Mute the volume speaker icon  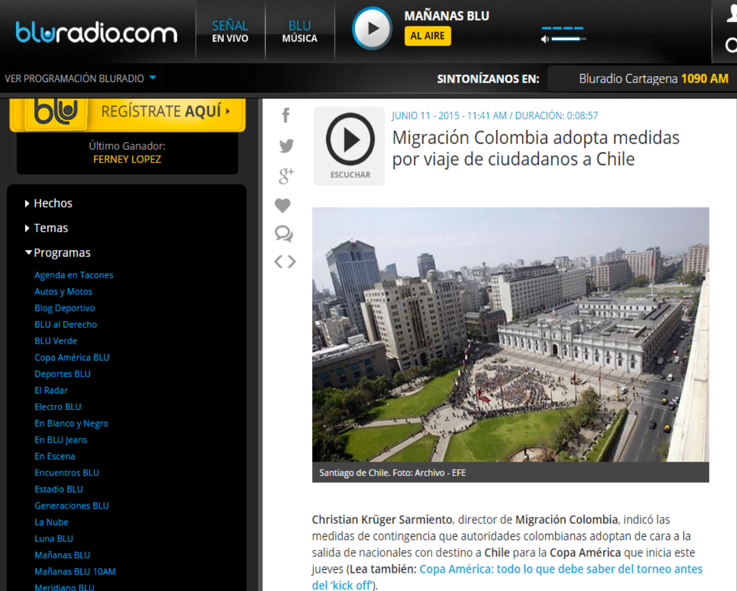tap(545, 39)
